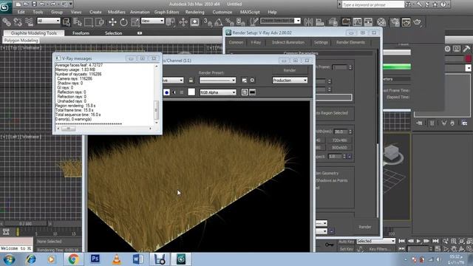This screenshot has height=266, width=473.
Task: Open the Curve Editor icon
Action: (357, 22)
